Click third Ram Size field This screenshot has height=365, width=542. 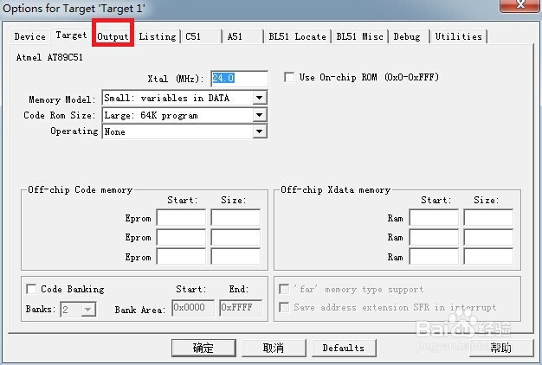(x=488, y=257)
